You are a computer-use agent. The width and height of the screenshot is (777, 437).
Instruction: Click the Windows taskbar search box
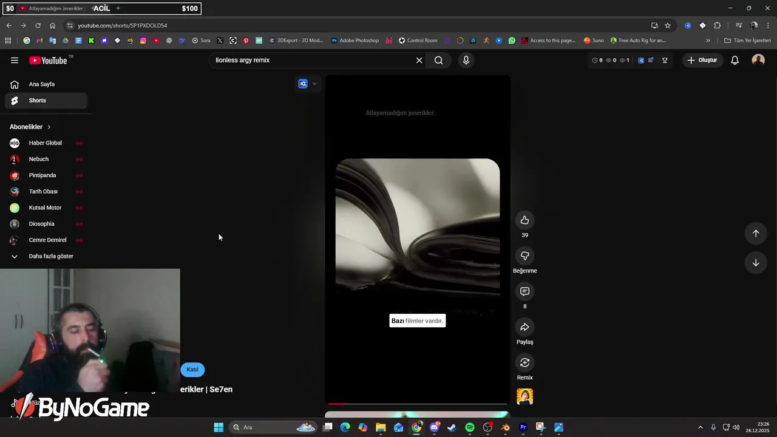tap(273, 427)
